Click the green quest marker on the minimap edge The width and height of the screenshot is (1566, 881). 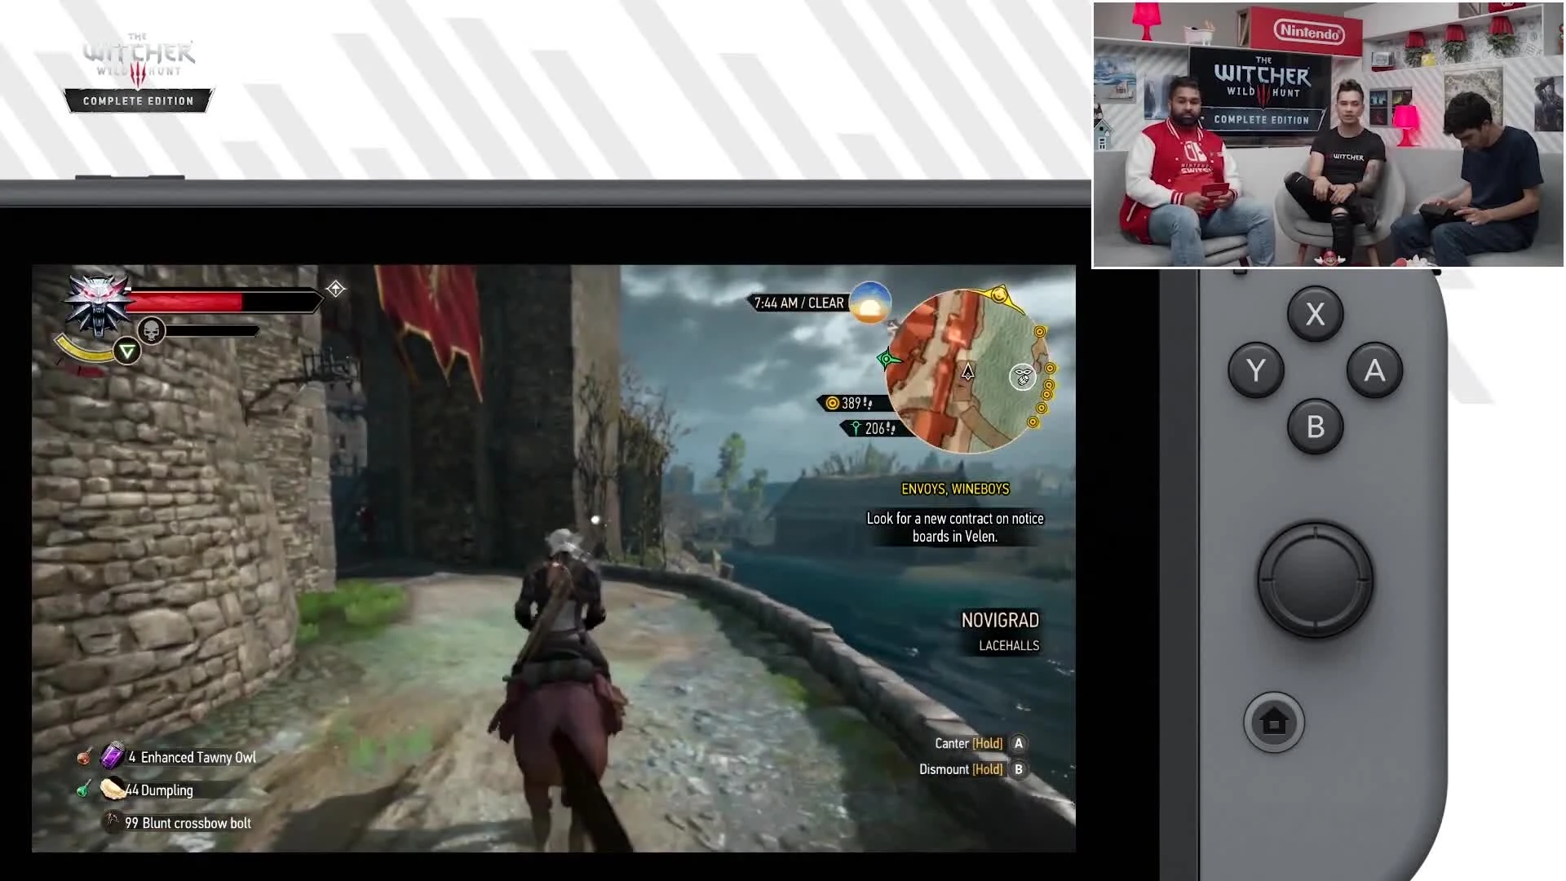[x=887, y=359]
